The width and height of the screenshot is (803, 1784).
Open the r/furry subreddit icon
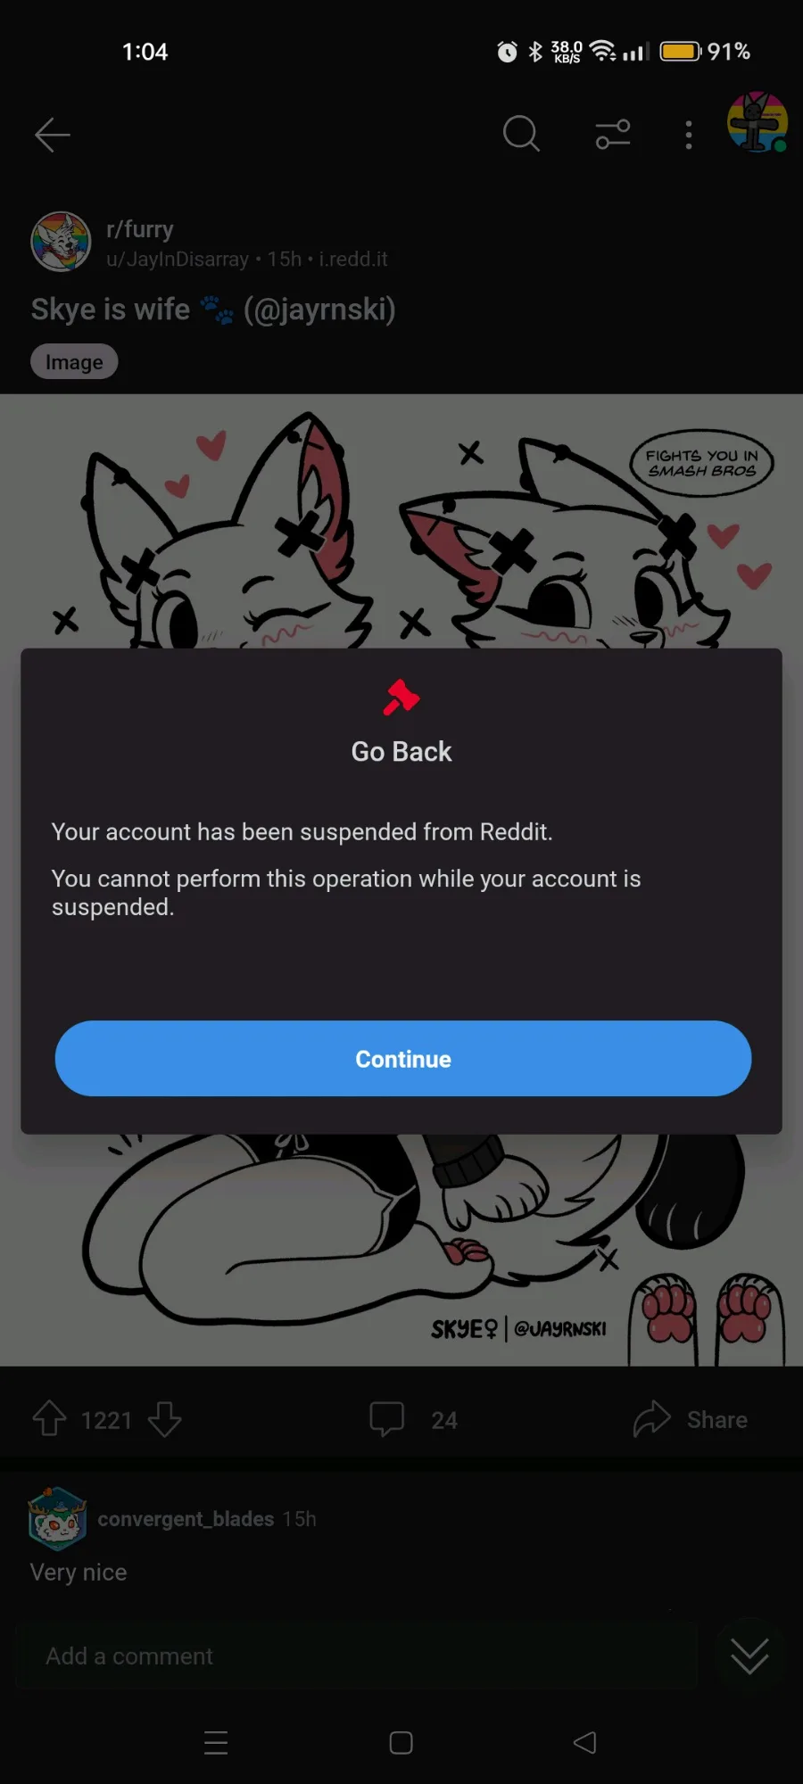tap(61, 242)
